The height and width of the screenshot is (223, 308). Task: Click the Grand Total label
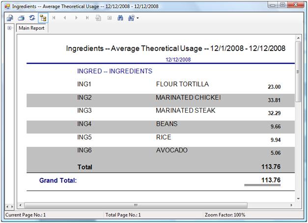(x=58, y=180)
